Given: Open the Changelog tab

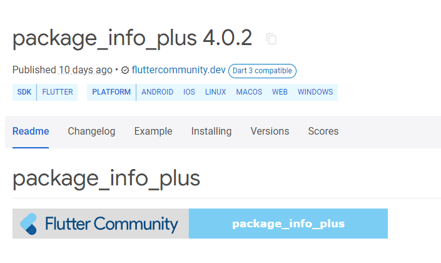Looking at the screenshot, I should point(91,131).
